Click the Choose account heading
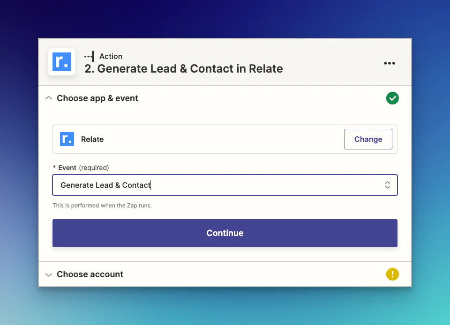 [x=90, y=274]
